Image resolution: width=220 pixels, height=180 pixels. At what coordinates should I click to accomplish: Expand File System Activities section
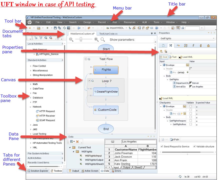pos(62,153)
